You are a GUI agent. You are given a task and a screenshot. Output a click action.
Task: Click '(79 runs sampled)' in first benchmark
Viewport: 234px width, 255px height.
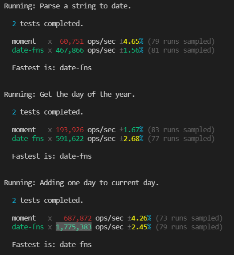tap(181, 41)
